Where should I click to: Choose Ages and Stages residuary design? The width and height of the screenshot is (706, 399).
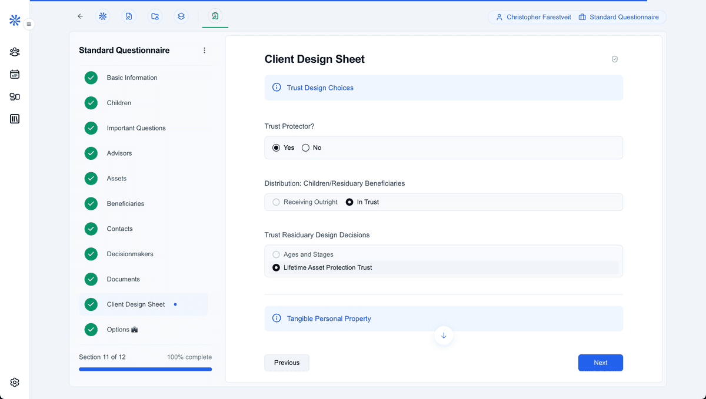pos(277,254)
